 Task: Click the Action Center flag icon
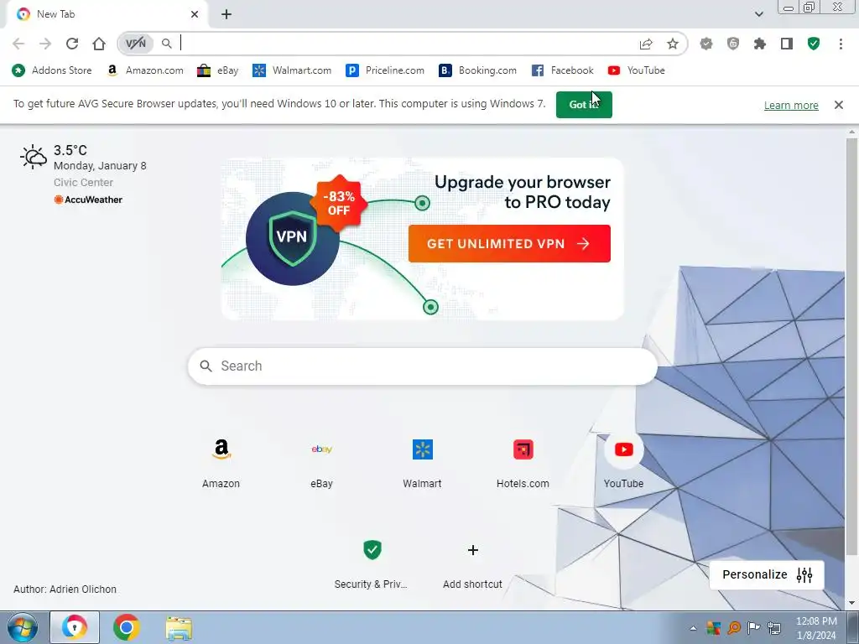[x=754, y=628]
